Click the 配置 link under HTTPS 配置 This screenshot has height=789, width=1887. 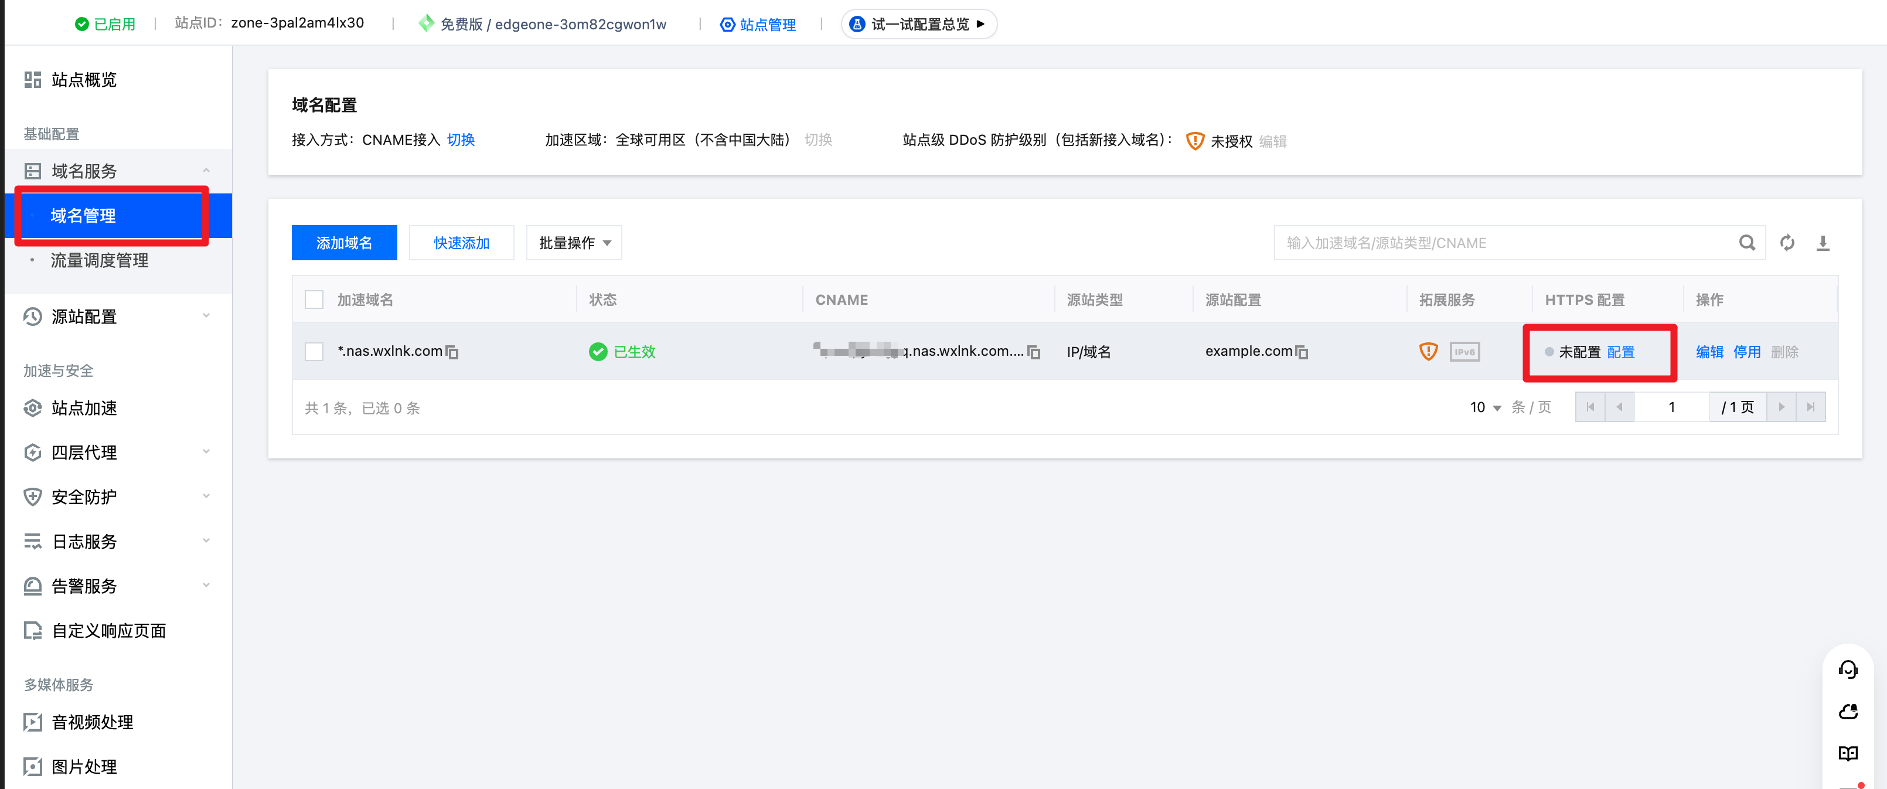(1620, 352)
